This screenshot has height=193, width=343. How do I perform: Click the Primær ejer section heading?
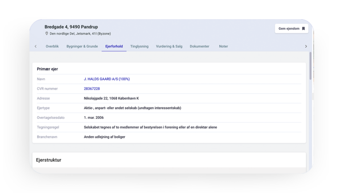(47, 69)
